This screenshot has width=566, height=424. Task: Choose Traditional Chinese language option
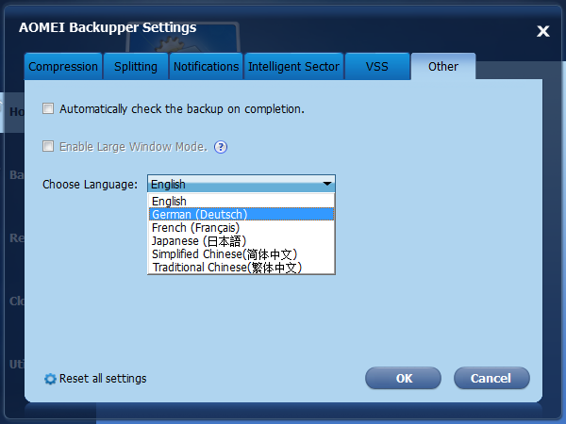click(x=241, y=268)
